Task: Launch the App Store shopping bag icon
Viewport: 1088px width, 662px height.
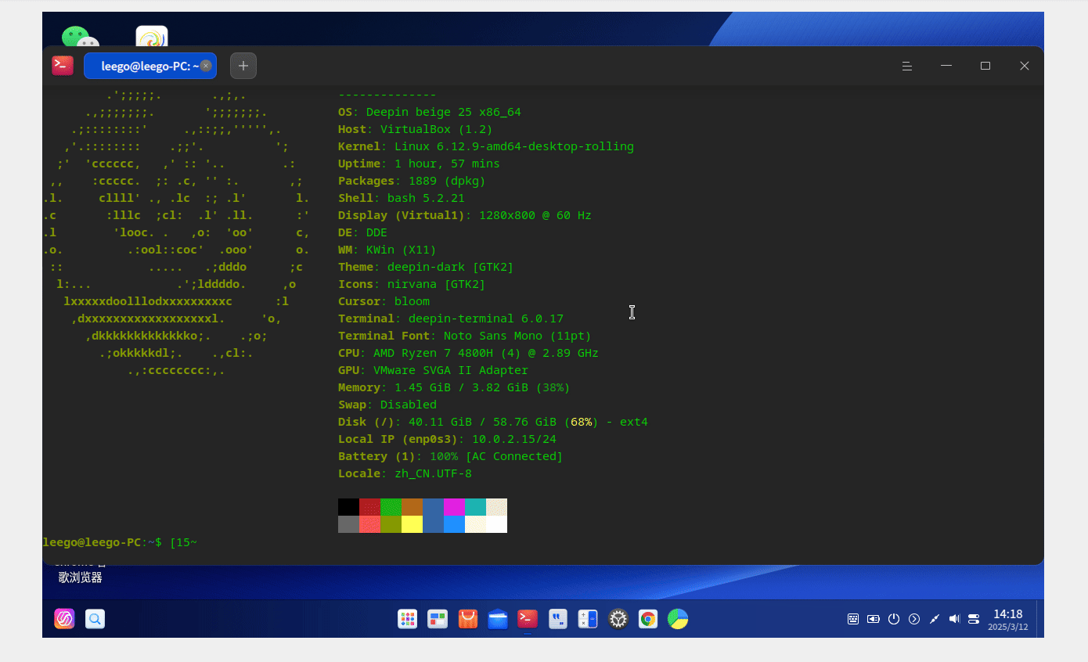Action: [468, 619]
